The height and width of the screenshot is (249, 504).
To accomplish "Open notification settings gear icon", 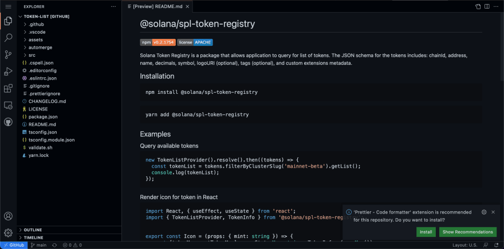I will coord(484,212).
